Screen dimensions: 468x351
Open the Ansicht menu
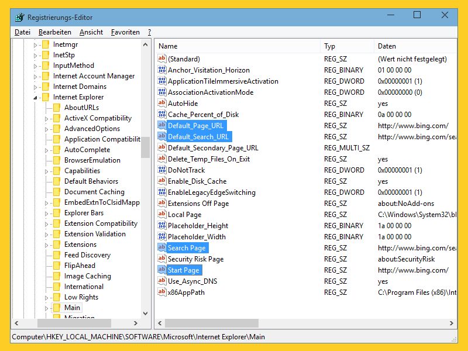91,32
